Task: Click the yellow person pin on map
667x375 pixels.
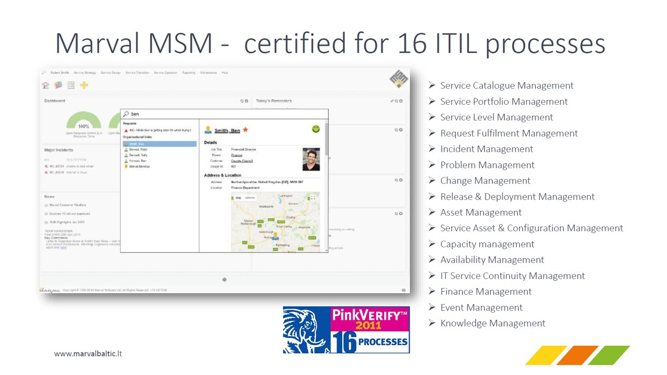Action: 275,236
